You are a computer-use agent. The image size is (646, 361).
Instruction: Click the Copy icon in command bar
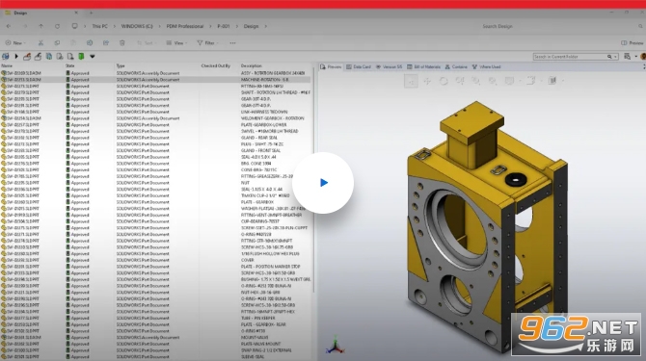click(x=57, y=42)
